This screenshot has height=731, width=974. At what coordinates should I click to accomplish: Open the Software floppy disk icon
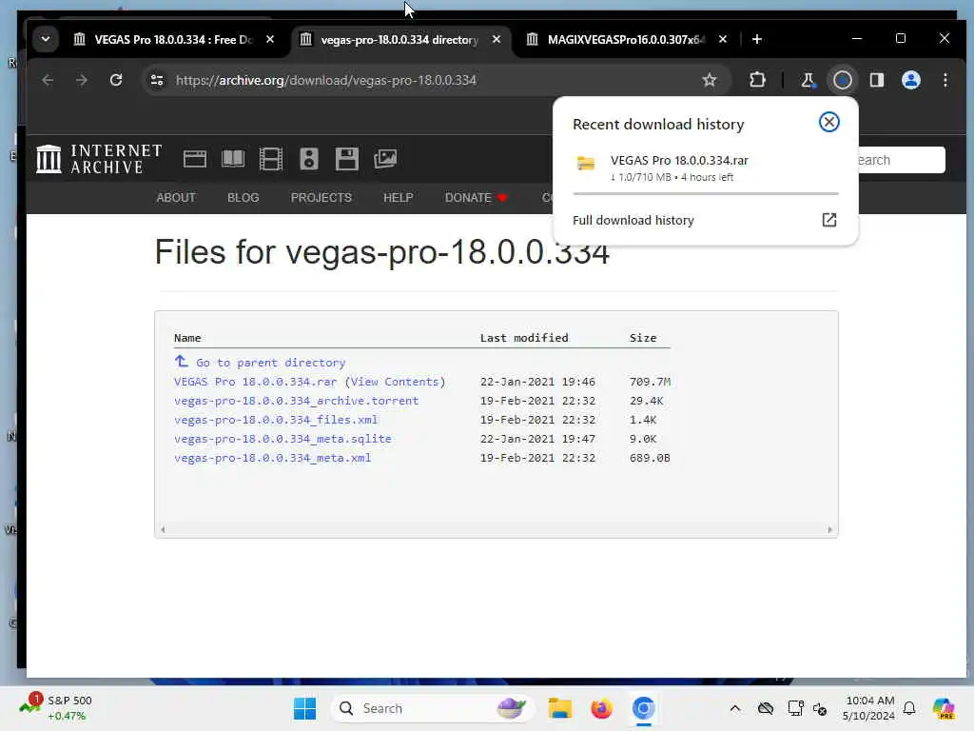pos(346,159)
